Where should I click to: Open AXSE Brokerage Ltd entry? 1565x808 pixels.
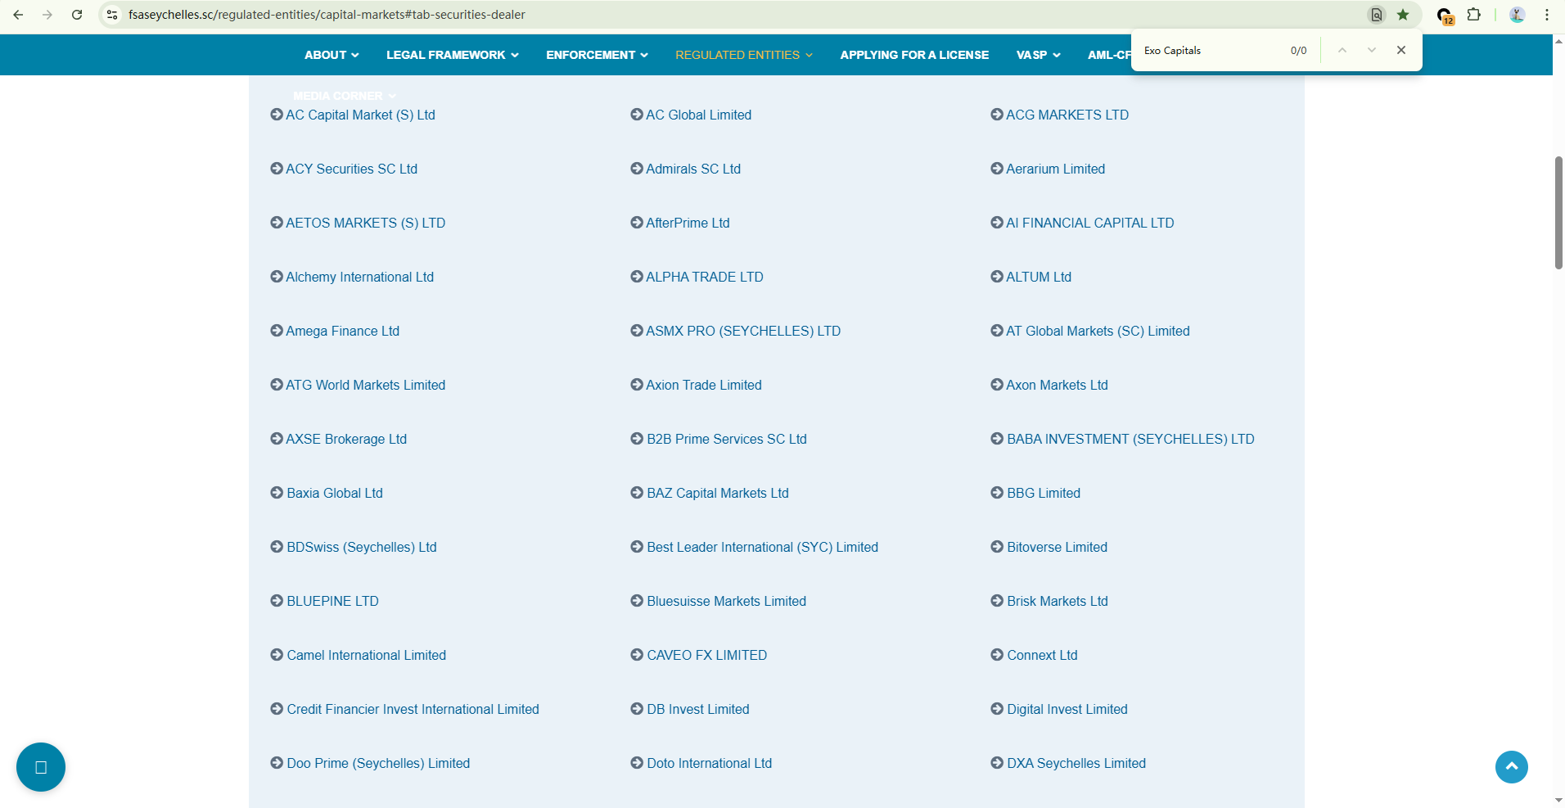tap(346, 439)
